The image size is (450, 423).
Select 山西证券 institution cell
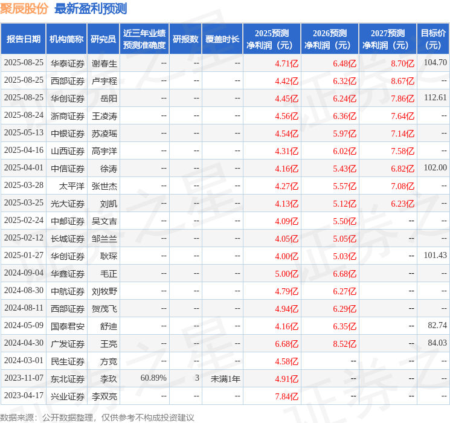coord(68,151)
